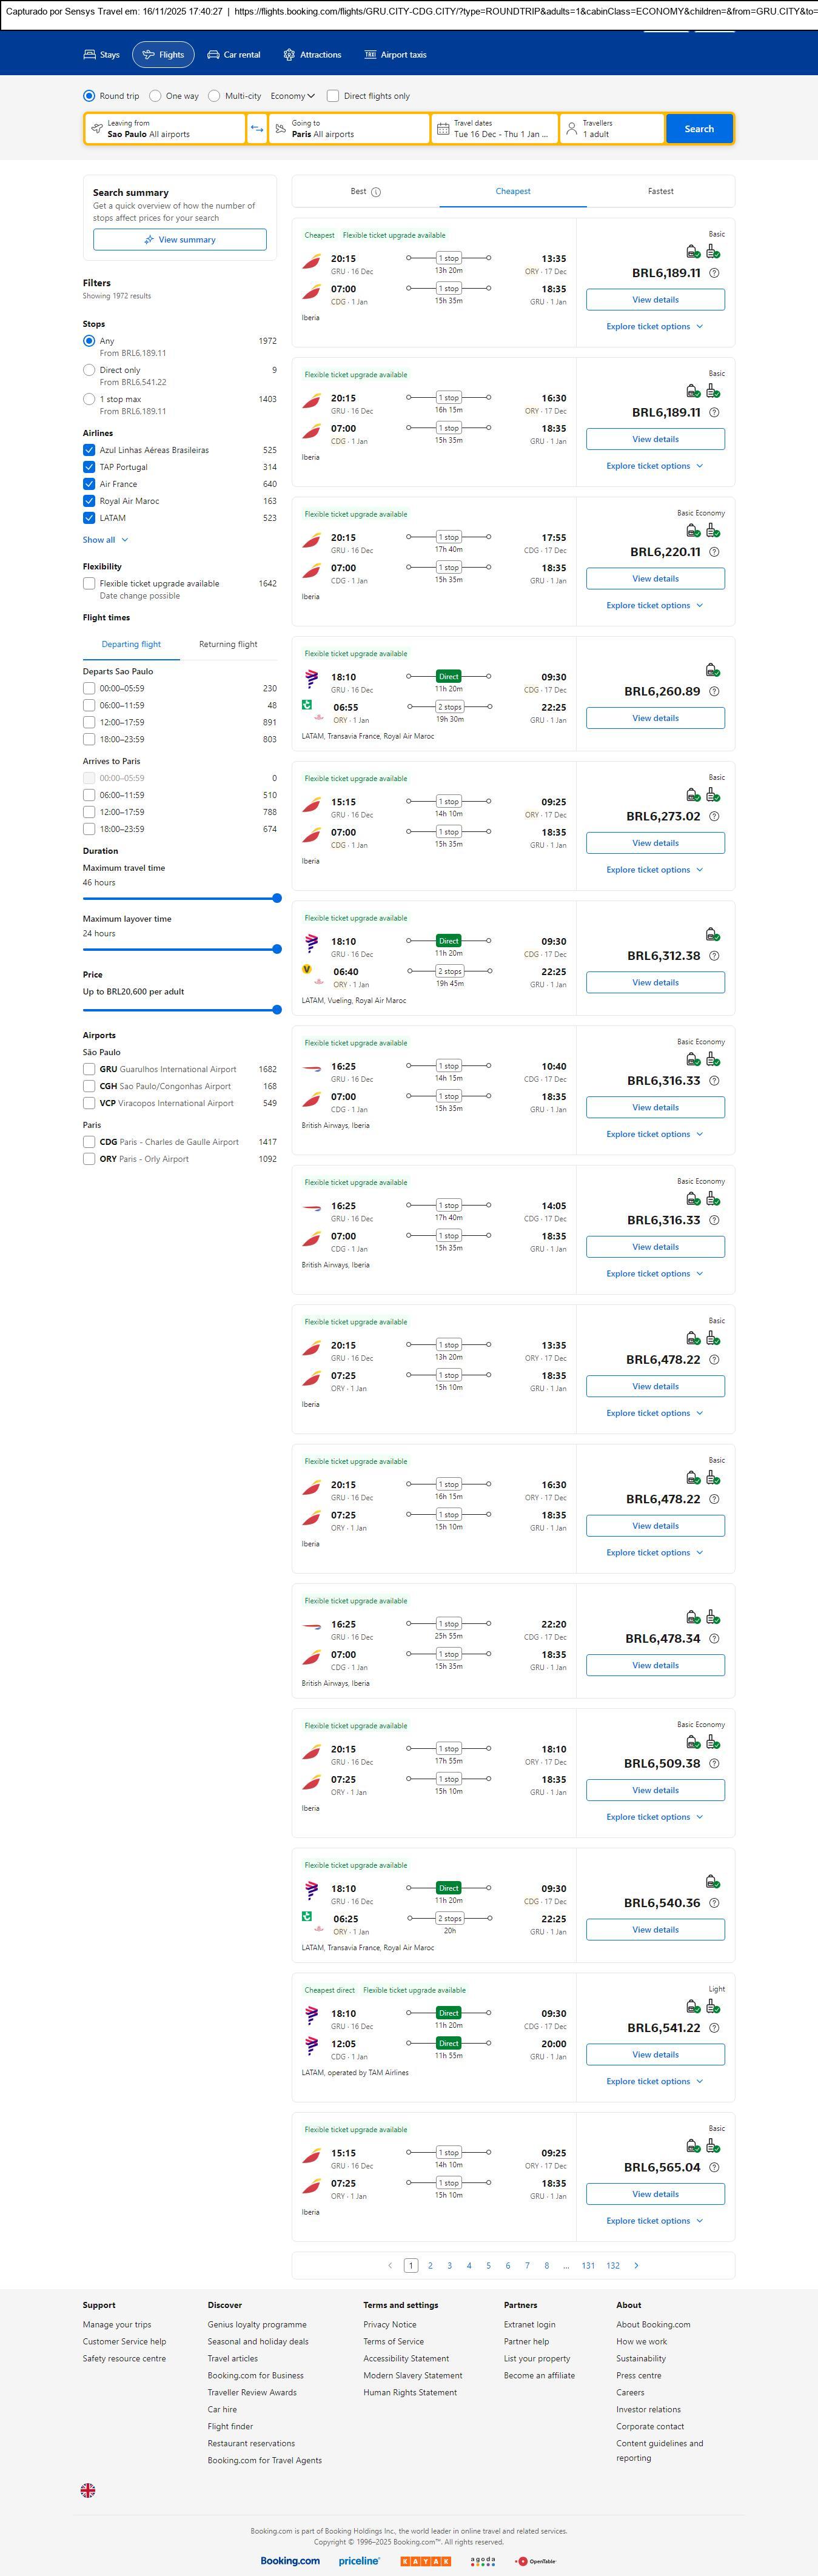Click the UK flag language icon
The width and height of the screenshot is (818, 2576).
[x=88, y=2489]
